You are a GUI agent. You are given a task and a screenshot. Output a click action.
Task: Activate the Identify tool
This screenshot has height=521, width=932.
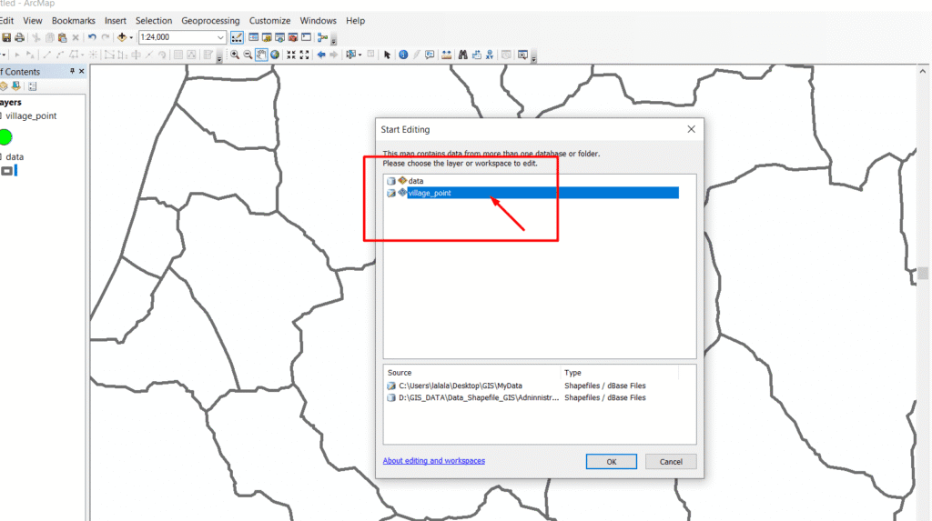pyautogui.click(x=403, y=55)
